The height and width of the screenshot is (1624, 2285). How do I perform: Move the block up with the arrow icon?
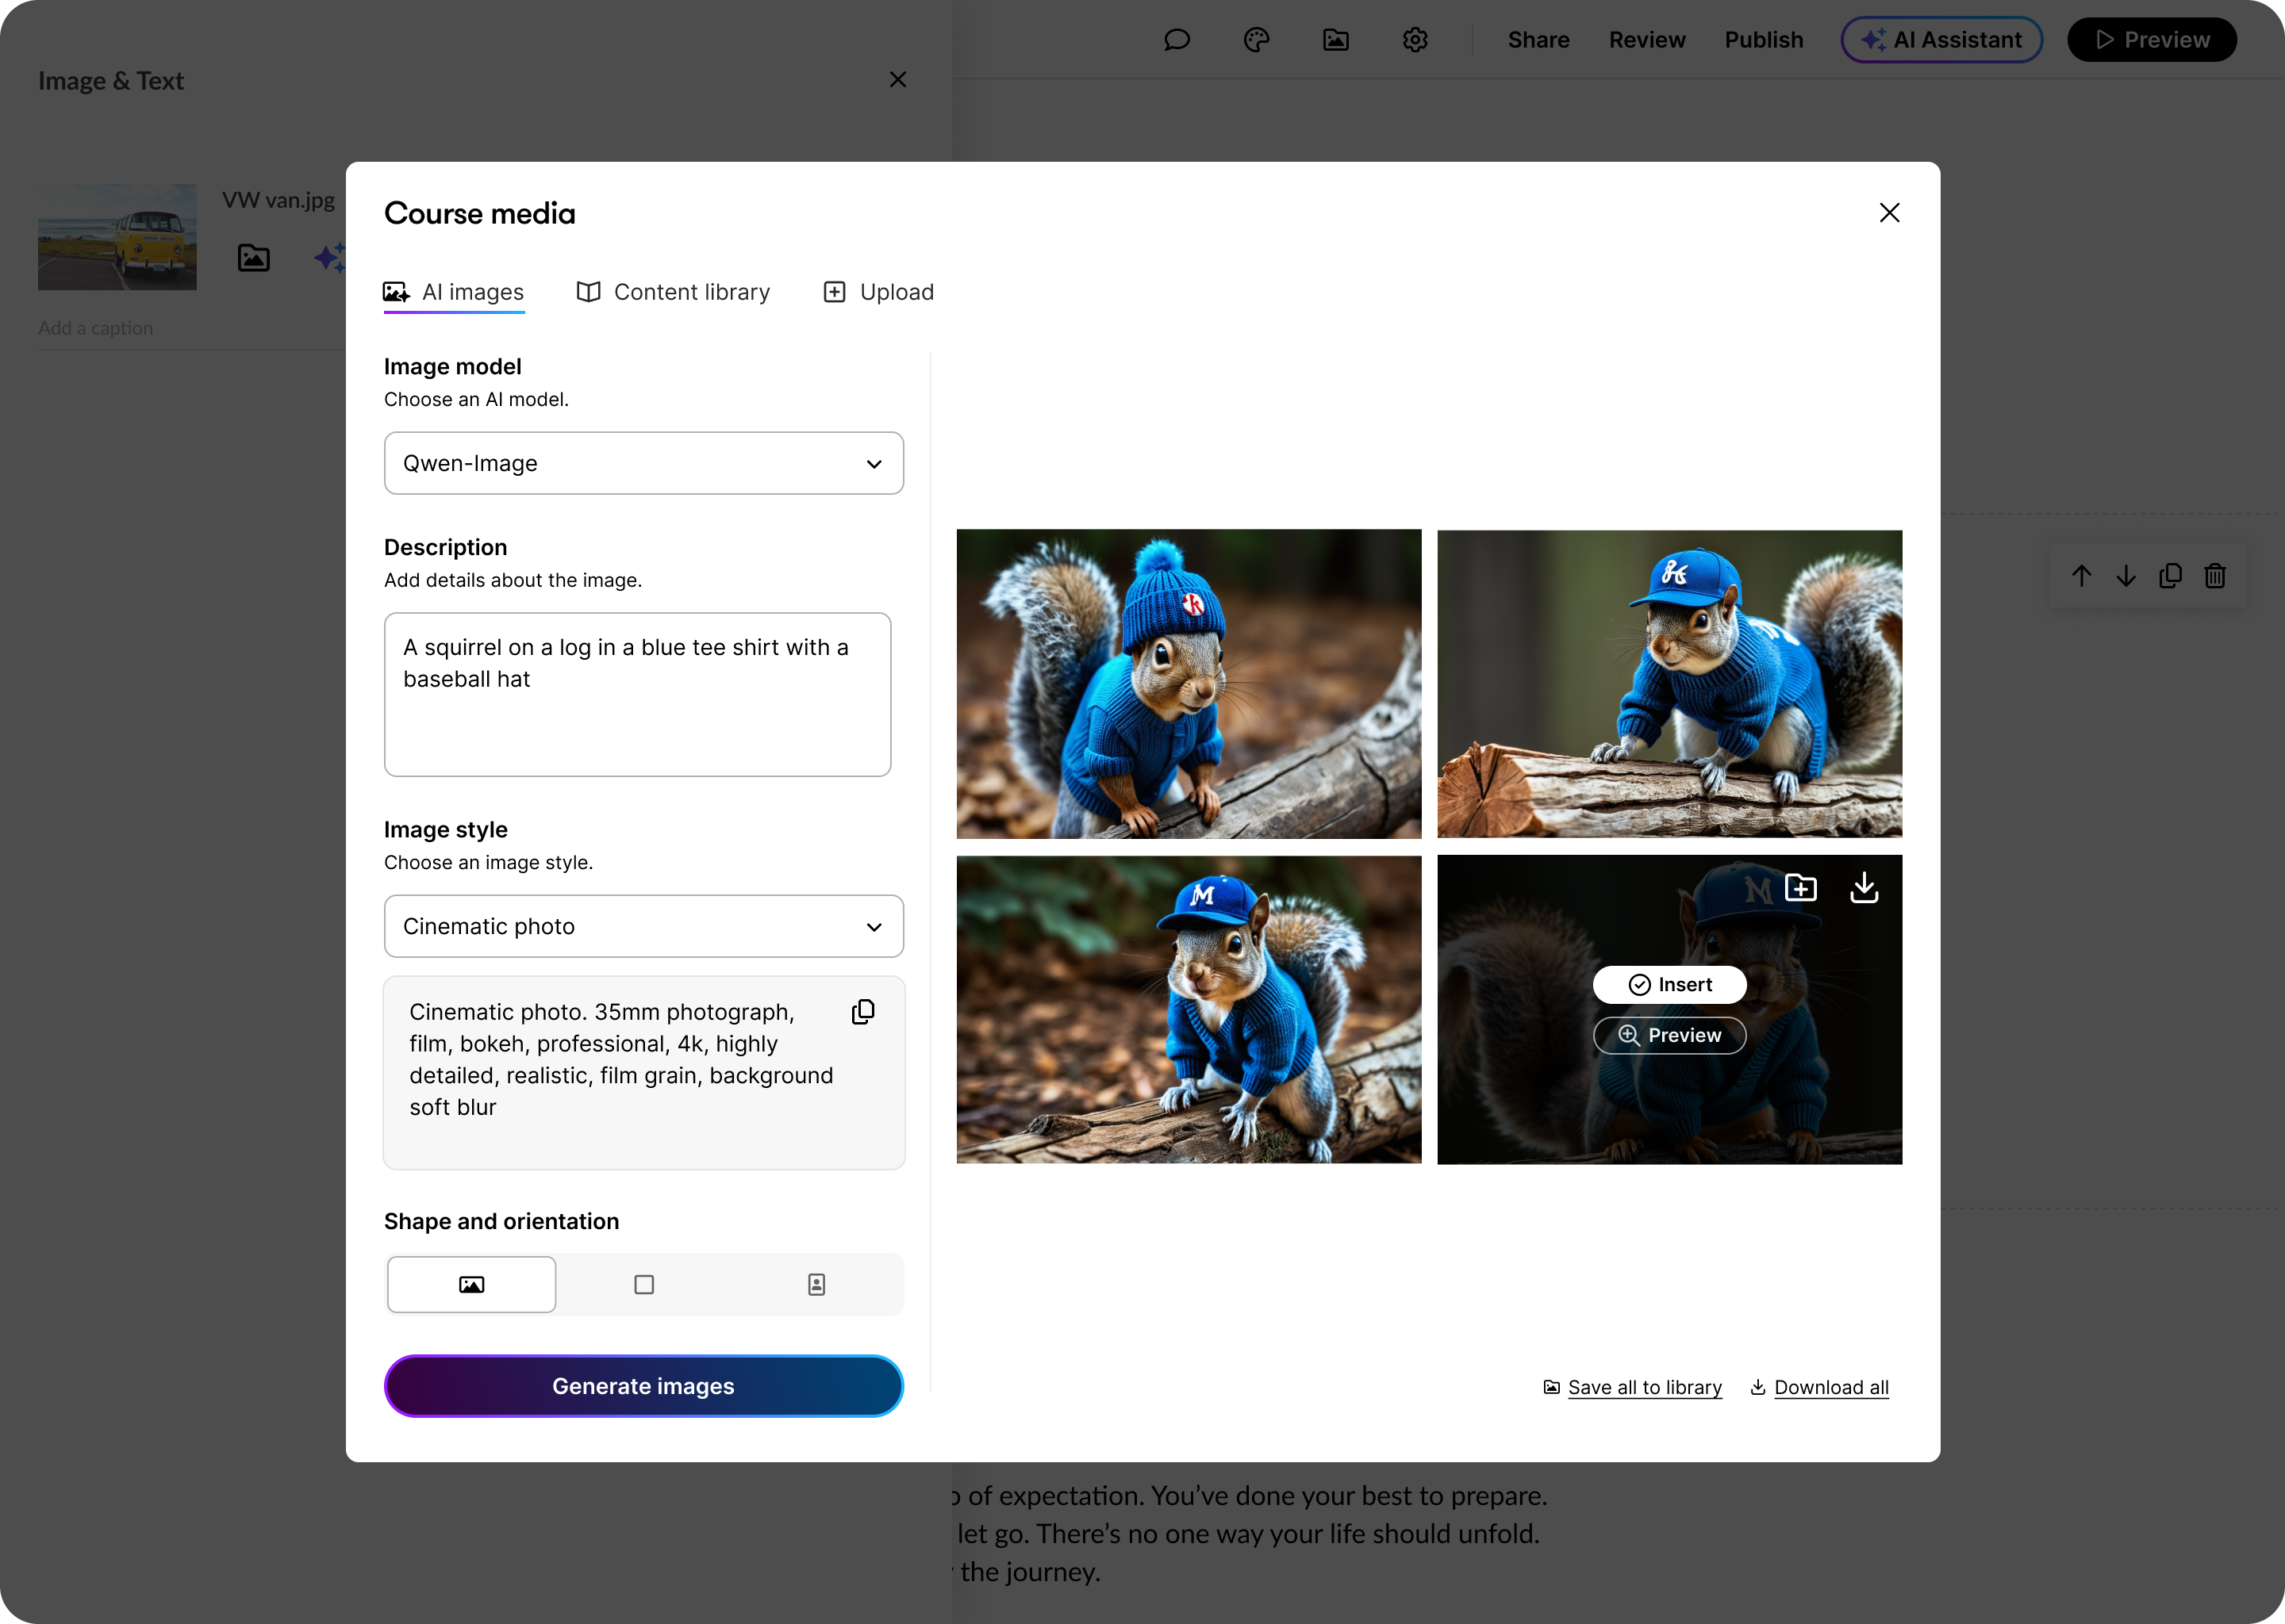[x=2082, y=576]
